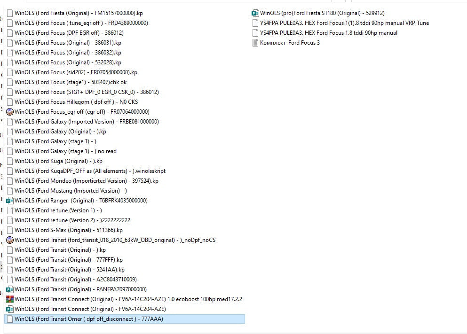Viewport: 467px width, 334px height.
Task: Click the Ford Focus_egr off file icon
Action: point(9,112)
